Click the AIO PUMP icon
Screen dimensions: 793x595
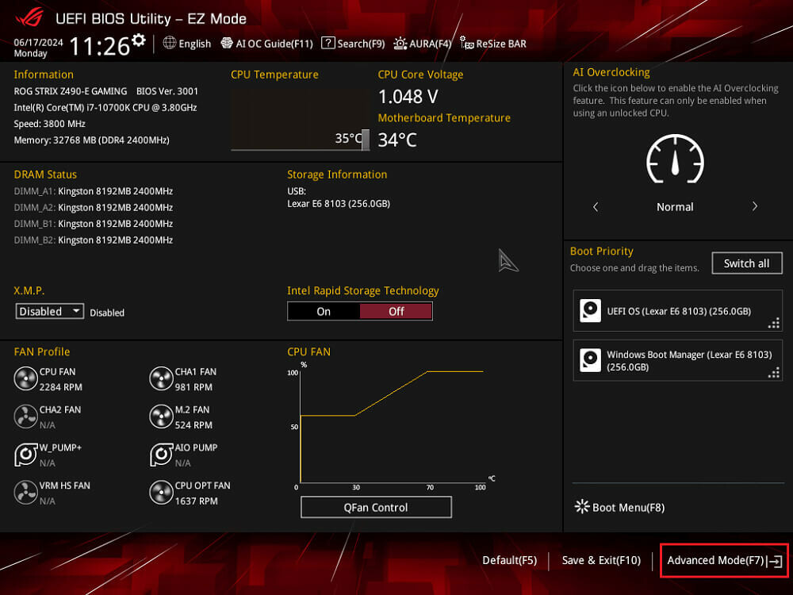tap(161, 455)
